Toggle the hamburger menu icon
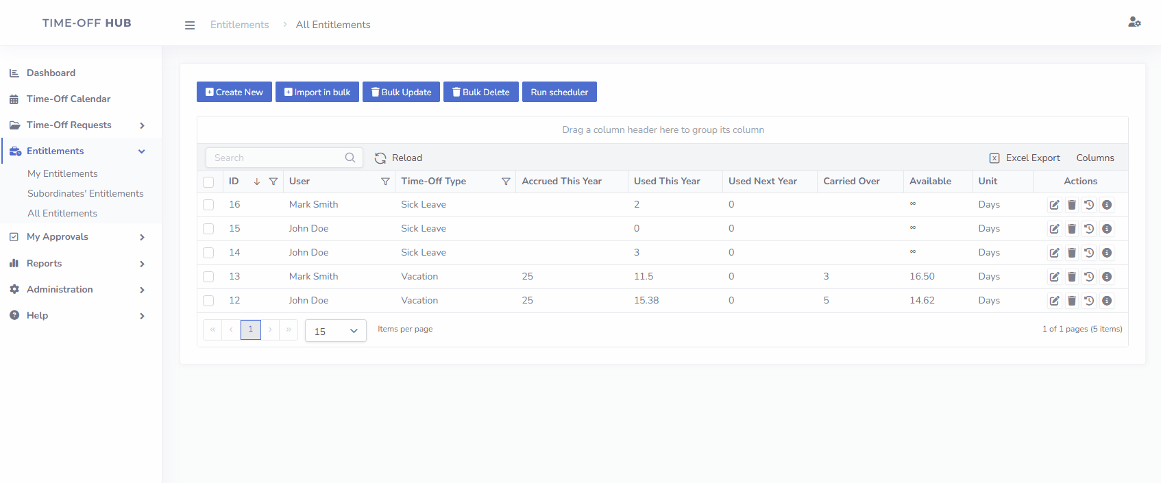The image size is (1161, 483). (x=190, y=25)
